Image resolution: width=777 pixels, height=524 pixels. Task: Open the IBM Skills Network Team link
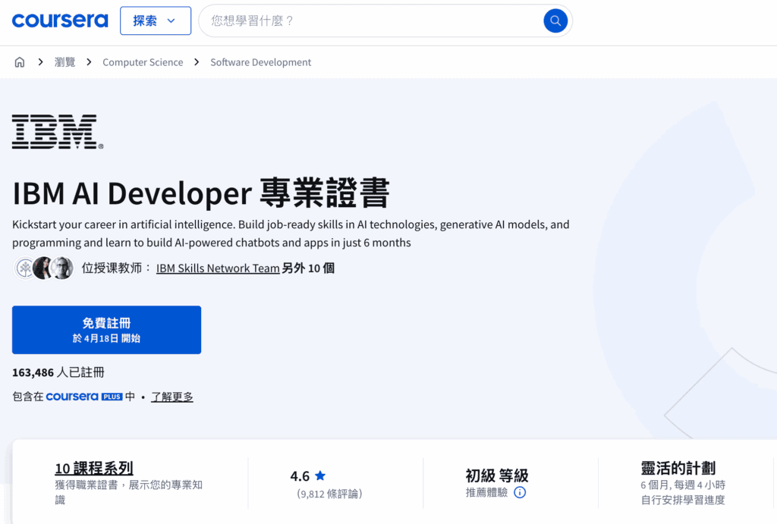tap(218, 268)
